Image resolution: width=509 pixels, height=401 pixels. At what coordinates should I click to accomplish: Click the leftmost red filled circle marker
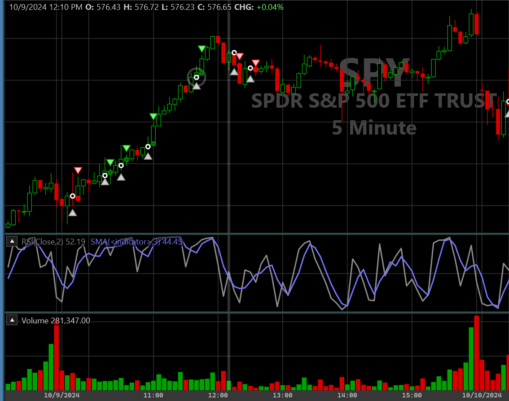tap(78, 198)
